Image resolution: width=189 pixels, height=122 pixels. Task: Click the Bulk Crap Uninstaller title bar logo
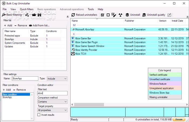(4, 3)
